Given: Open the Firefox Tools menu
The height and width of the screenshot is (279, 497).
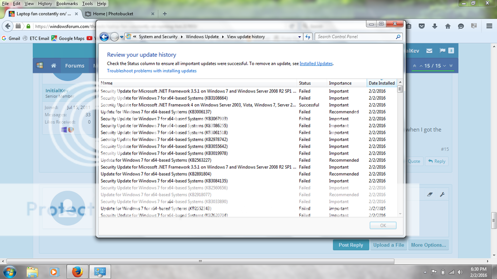Looking at the screenshot, I should click(87, 3).
